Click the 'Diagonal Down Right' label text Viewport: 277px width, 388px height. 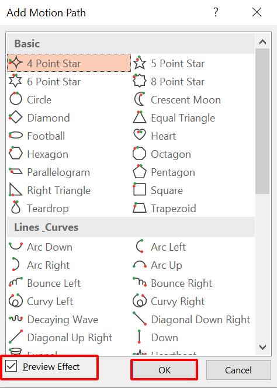click(x=200, y=320)
